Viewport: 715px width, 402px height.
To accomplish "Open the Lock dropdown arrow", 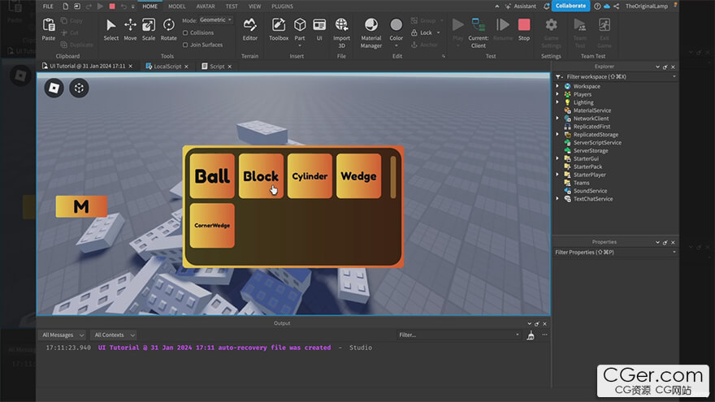I will [439, 32].
